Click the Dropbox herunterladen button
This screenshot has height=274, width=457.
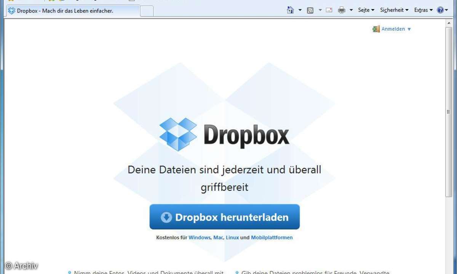(224, 217)
